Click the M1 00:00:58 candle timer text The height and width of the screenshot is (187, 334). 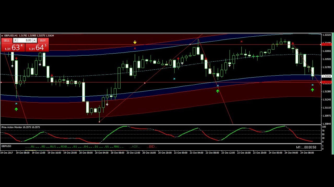point(306,147)
